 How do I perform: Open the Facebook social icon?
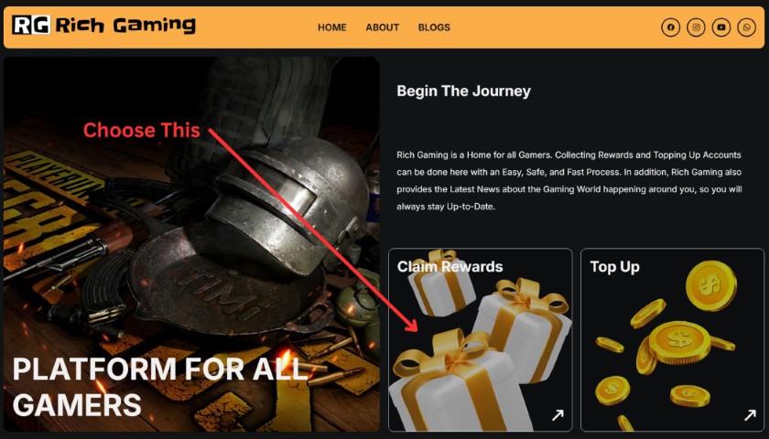[x=670, y=27]
